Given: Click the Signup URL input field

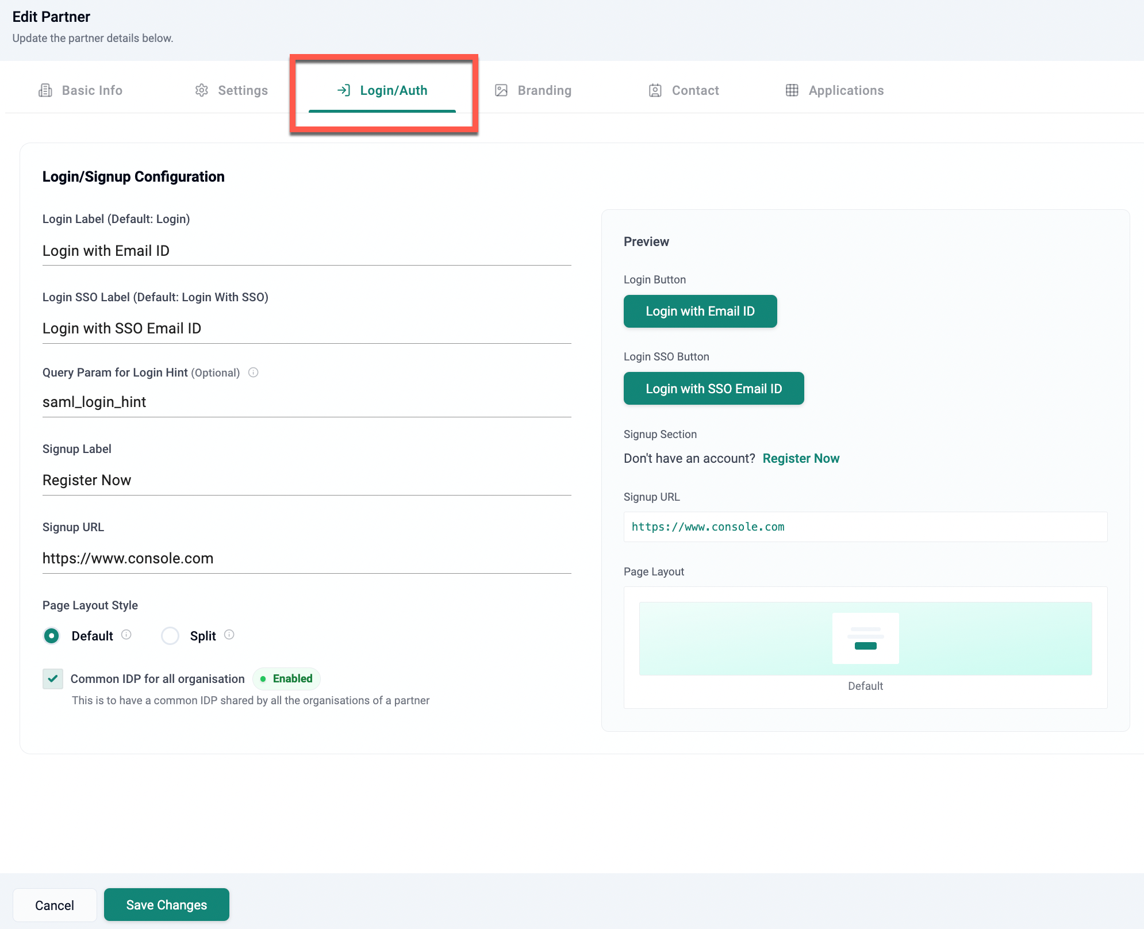Looking at the screenshot, I should click(306, 559).
